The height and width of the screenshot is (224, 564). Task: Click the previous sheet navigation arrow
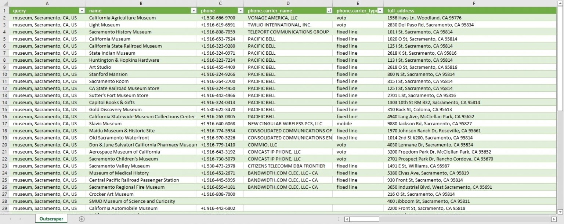point(10,219)
